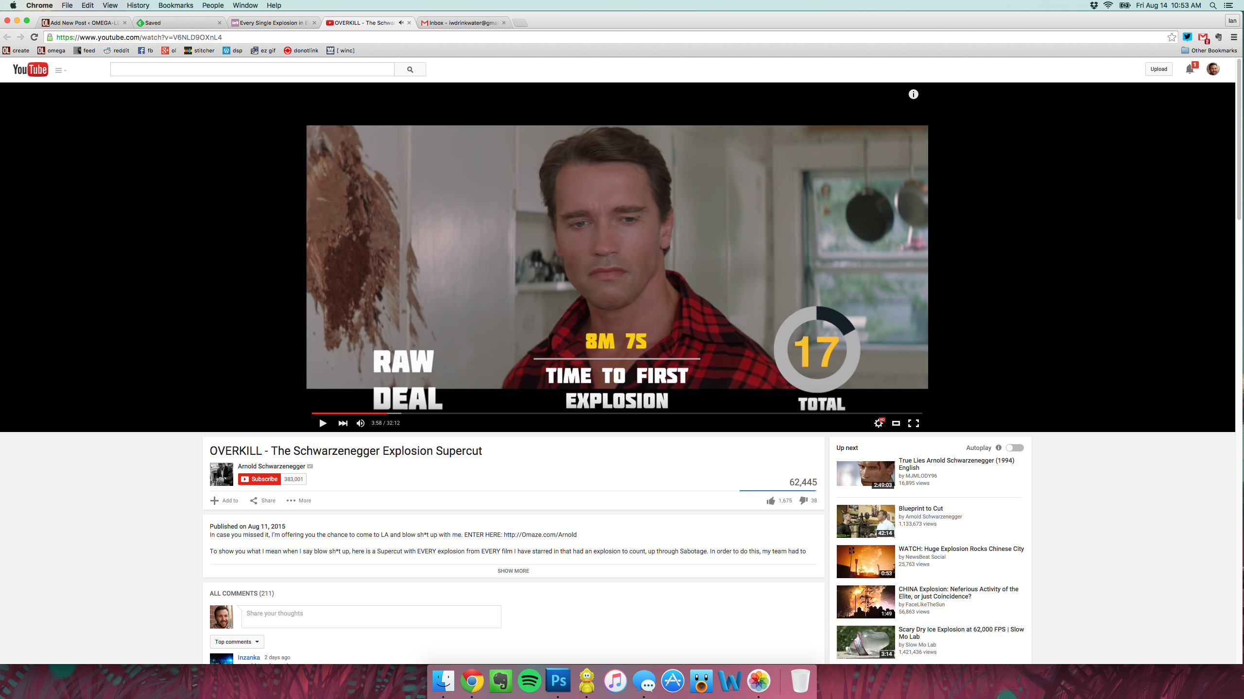Open YouTube guide menu dropdown
Screen dimensions: 1244x699
coord(61,70)
